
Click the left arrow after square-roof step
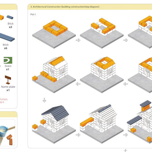[x=125, y=84]
